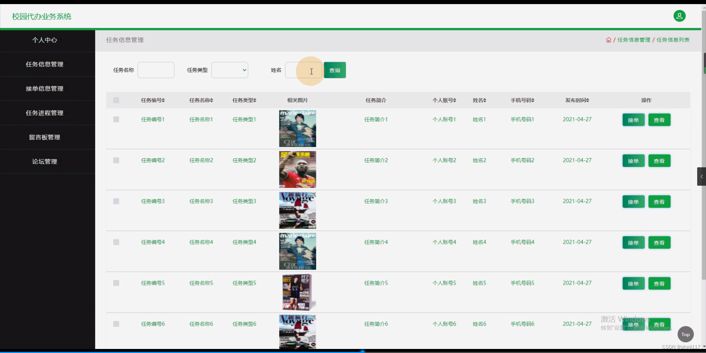
Task: Open the magazine thumbnail in 任务编号4 row
Action: point(297,251)
